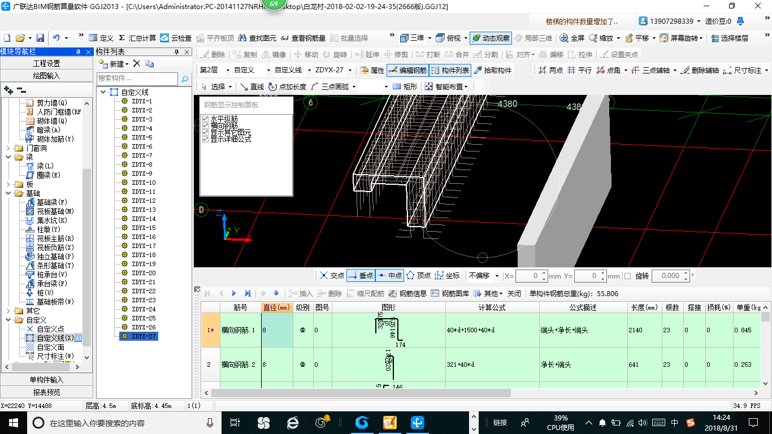Click 关闭 to close rebar panel

pyautogui.click(x=514, y=293)
